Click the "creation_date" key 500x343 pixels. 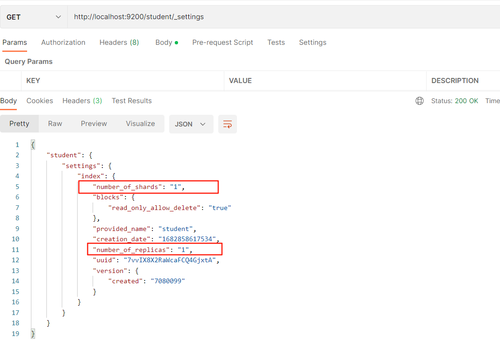tap(121, 239)
